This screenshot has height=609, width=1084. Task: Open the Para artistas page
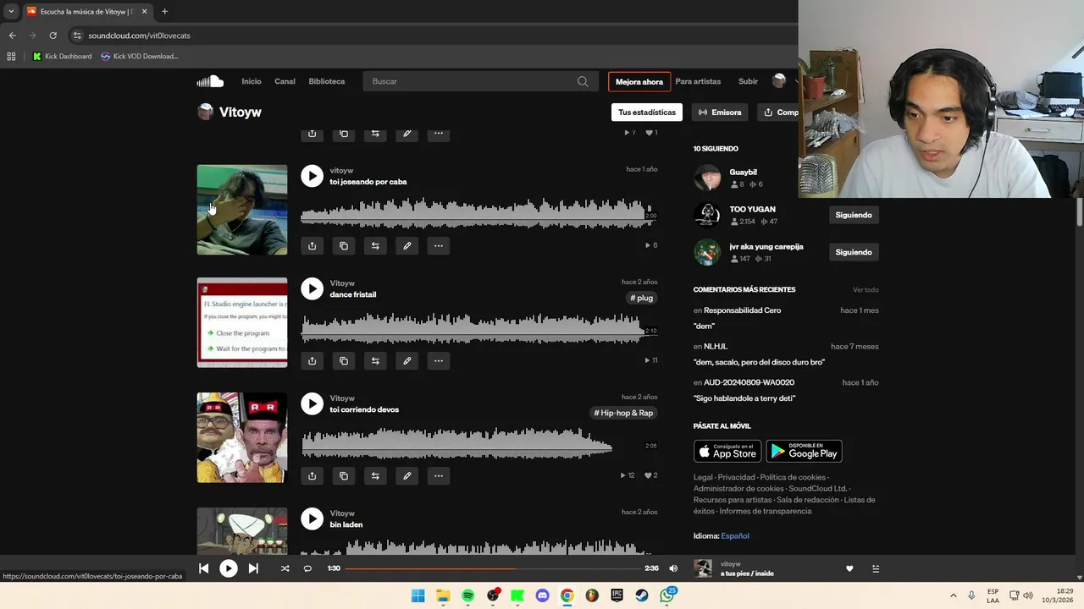(x=698, y=81)
